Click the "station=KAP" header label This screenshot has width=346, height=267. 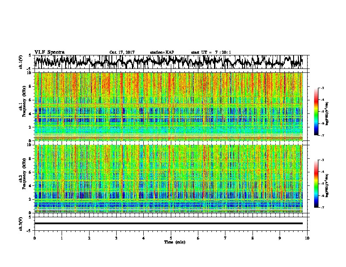[162, 52]
